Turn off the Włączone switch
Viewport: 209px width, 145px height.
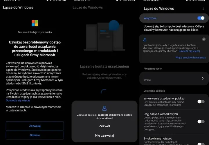[x=201, y=18]
